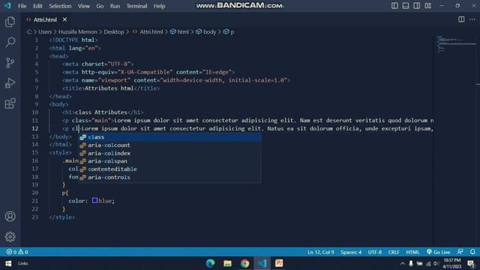This screenshot has height=270, width=480.
Task: Open Microsoft Edge from taskbar
Action: coord(210,263)
